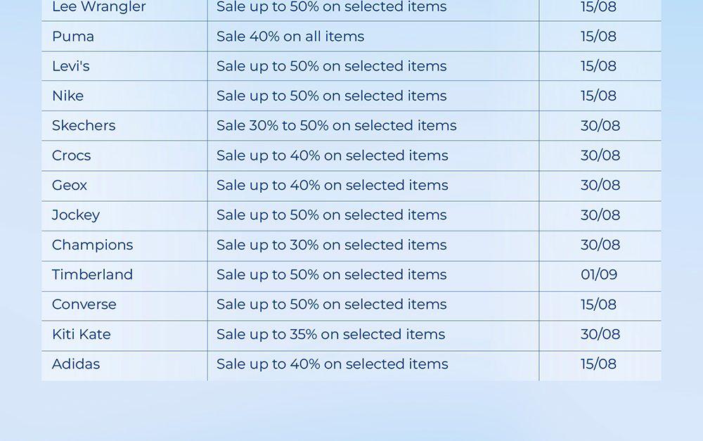The image size is (703, 441).
Task: Click the Nike brand name
Action: tap(67, 96)
